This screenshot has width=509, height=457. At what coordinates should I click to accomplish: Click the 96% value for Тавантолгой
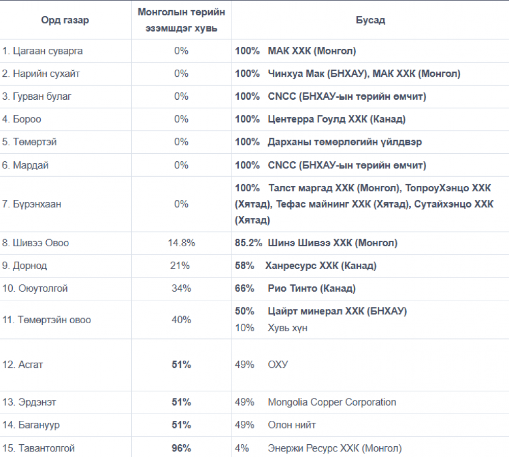(181, 448)
